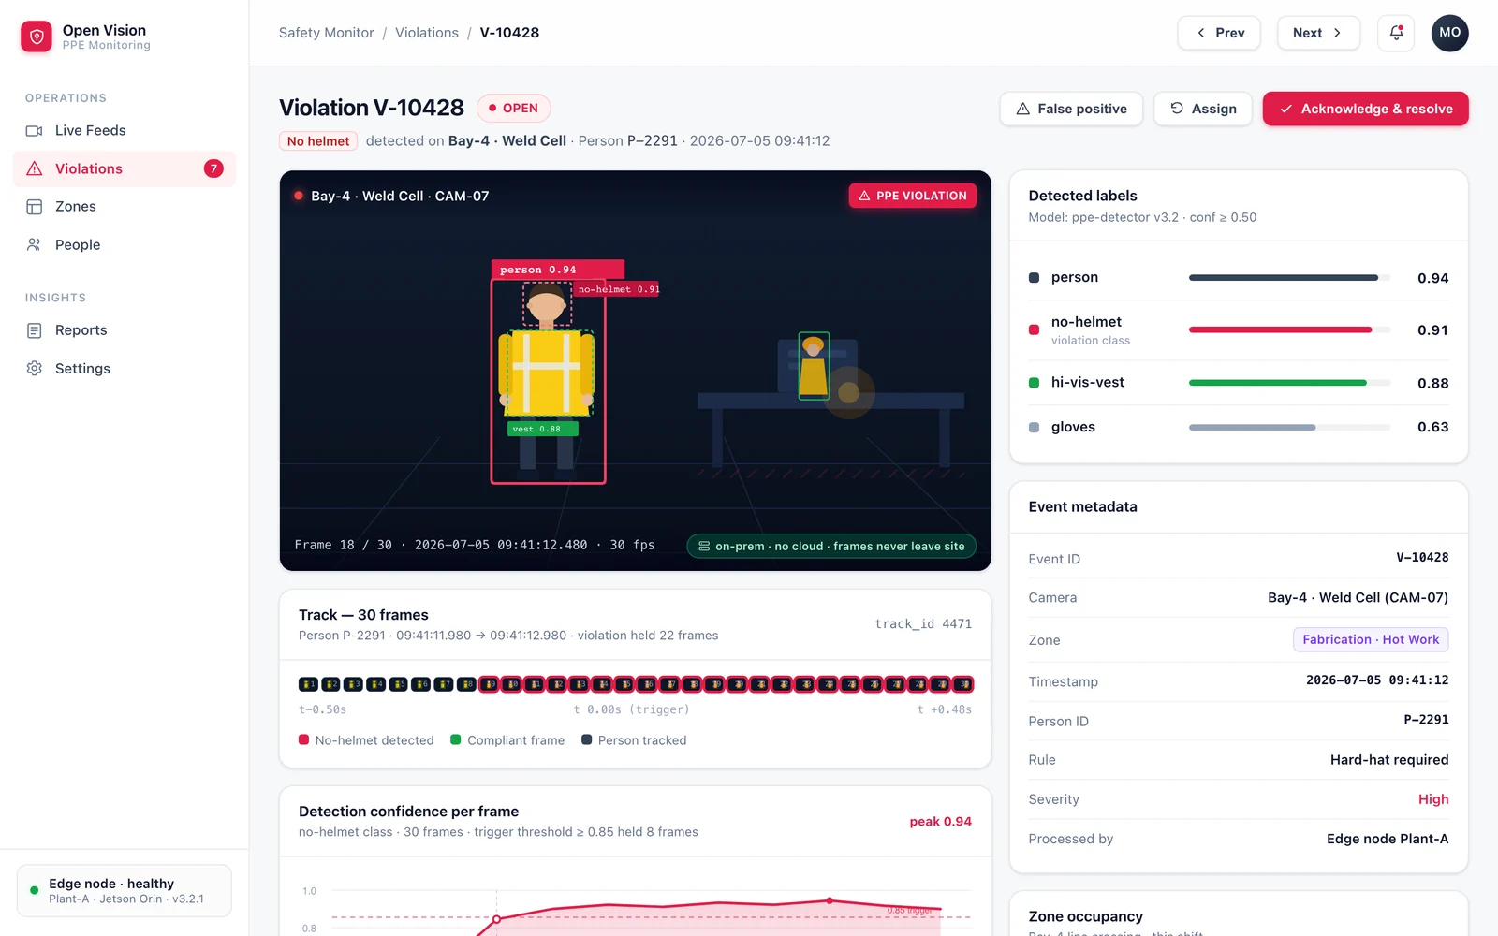Select frame 8 thumbnail in the track strip

[466, 684]
